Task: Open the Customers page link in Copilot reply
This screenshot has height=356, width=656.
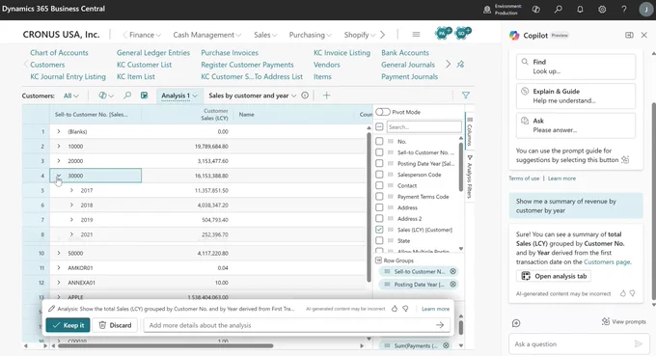Action: [607, 261]
